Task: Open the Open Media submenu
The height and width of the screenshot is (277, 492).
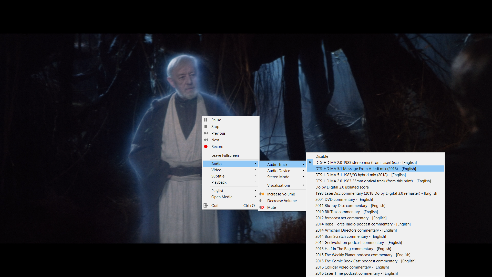Action: 230,197
